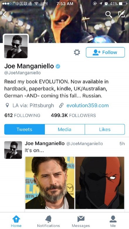Follow Joe Manganiello

(105, 52)
